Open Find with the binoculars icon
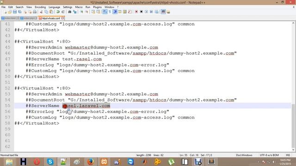Screen dimensions: 296x166 (70, 12)
